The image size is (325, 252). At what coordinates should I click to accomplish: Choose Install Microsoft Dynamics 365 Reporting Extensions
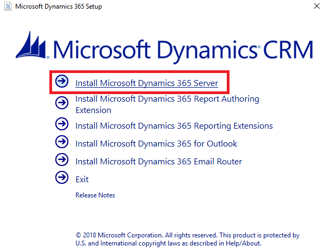coord(174,126)
